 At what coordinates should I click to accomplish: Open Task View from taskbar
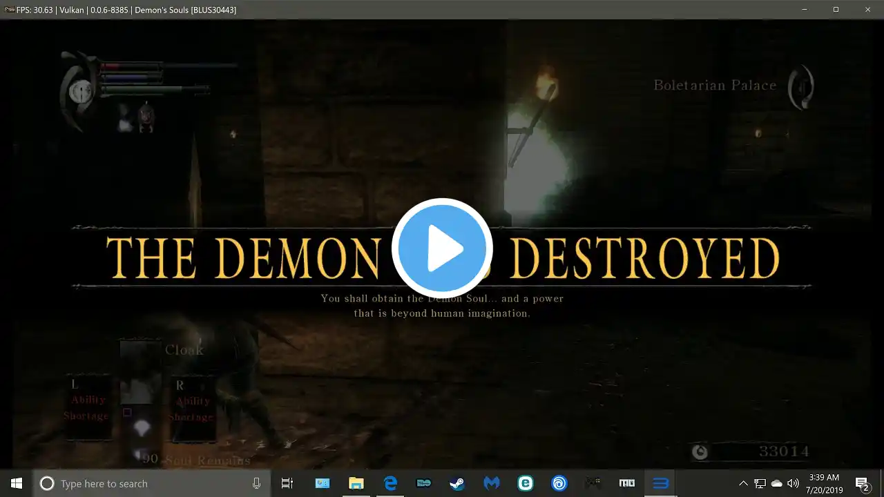[x=287, y=483]
